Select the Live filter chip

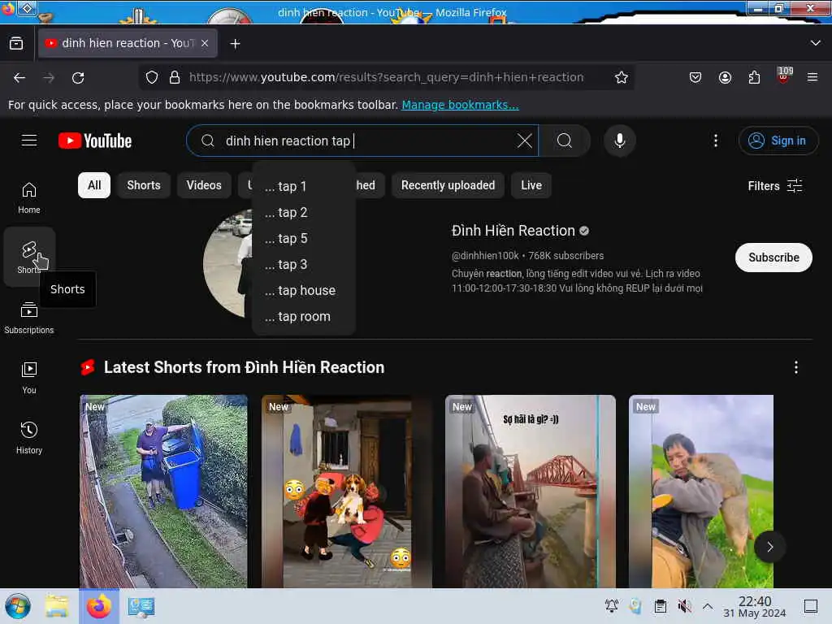click(531, 185)
